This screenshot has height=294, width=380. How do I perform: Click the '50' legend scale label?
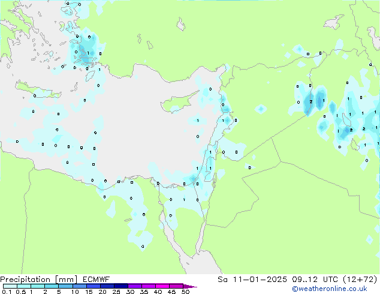[x=186, y=292]
